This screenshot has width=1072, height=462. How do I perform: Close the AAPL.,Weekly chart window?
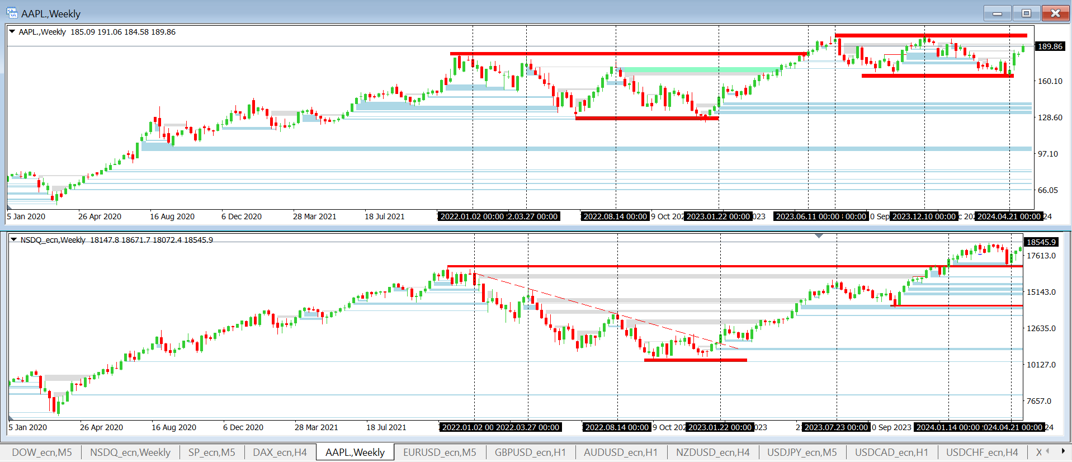[x=1055, y=13]
